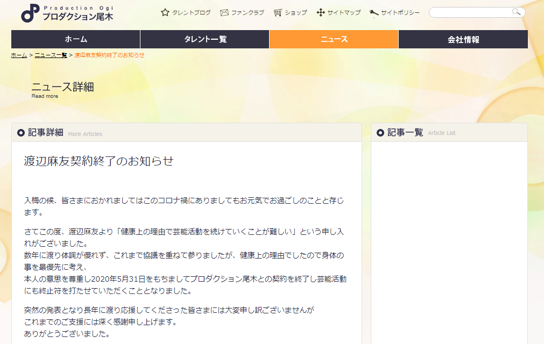This screenshot has height=344, width=544.
Task: Click the Read more subheading text
Action: (45, 96)
